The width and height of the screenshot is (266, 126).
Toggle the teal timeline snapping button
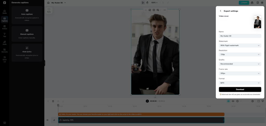228,101
